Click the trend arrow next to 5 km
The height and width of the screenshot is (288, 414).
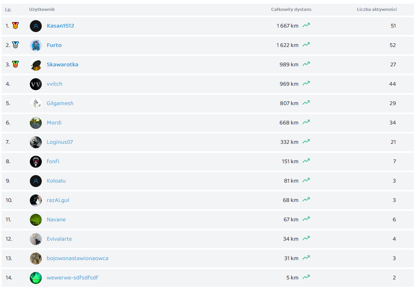[306, 278]
